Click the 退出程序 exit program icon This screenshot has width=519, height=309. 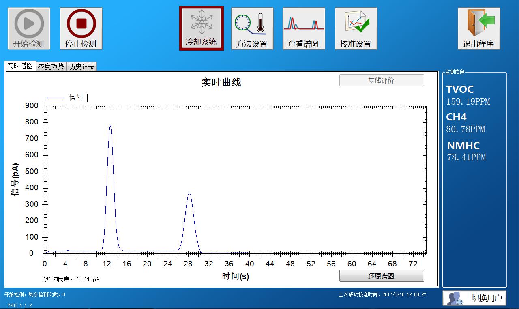click(479, 28)
